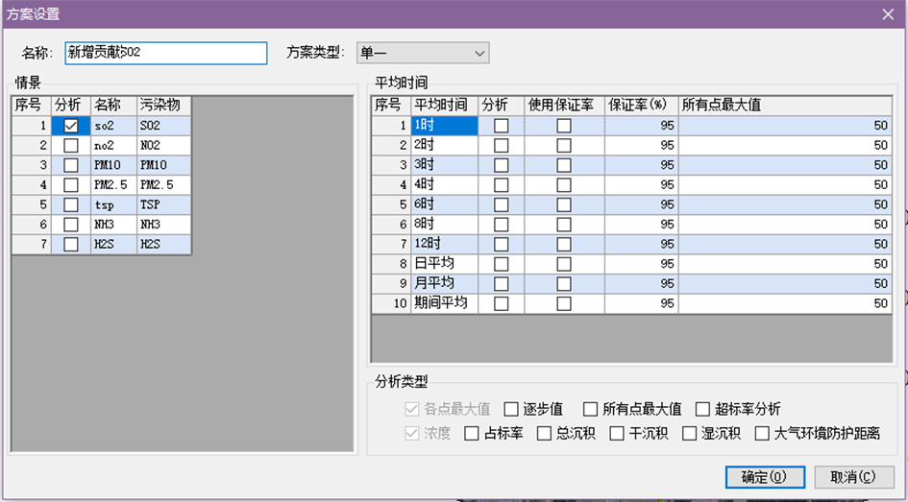Close the 方案设置 dialog window

point(887,13)
